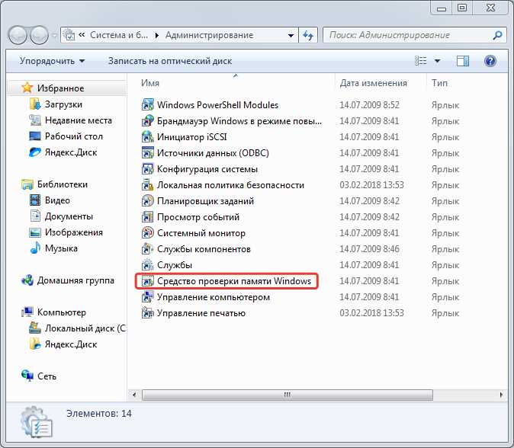Click the Windows PowerShell Modules shortcut icon
The height and width of the screenshot is (448, 514).
[x=149, y=105]
